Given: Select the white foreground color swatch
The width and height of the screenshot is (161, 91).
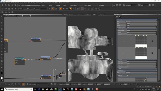Looking at the screenshot, I should coord(2,78).
